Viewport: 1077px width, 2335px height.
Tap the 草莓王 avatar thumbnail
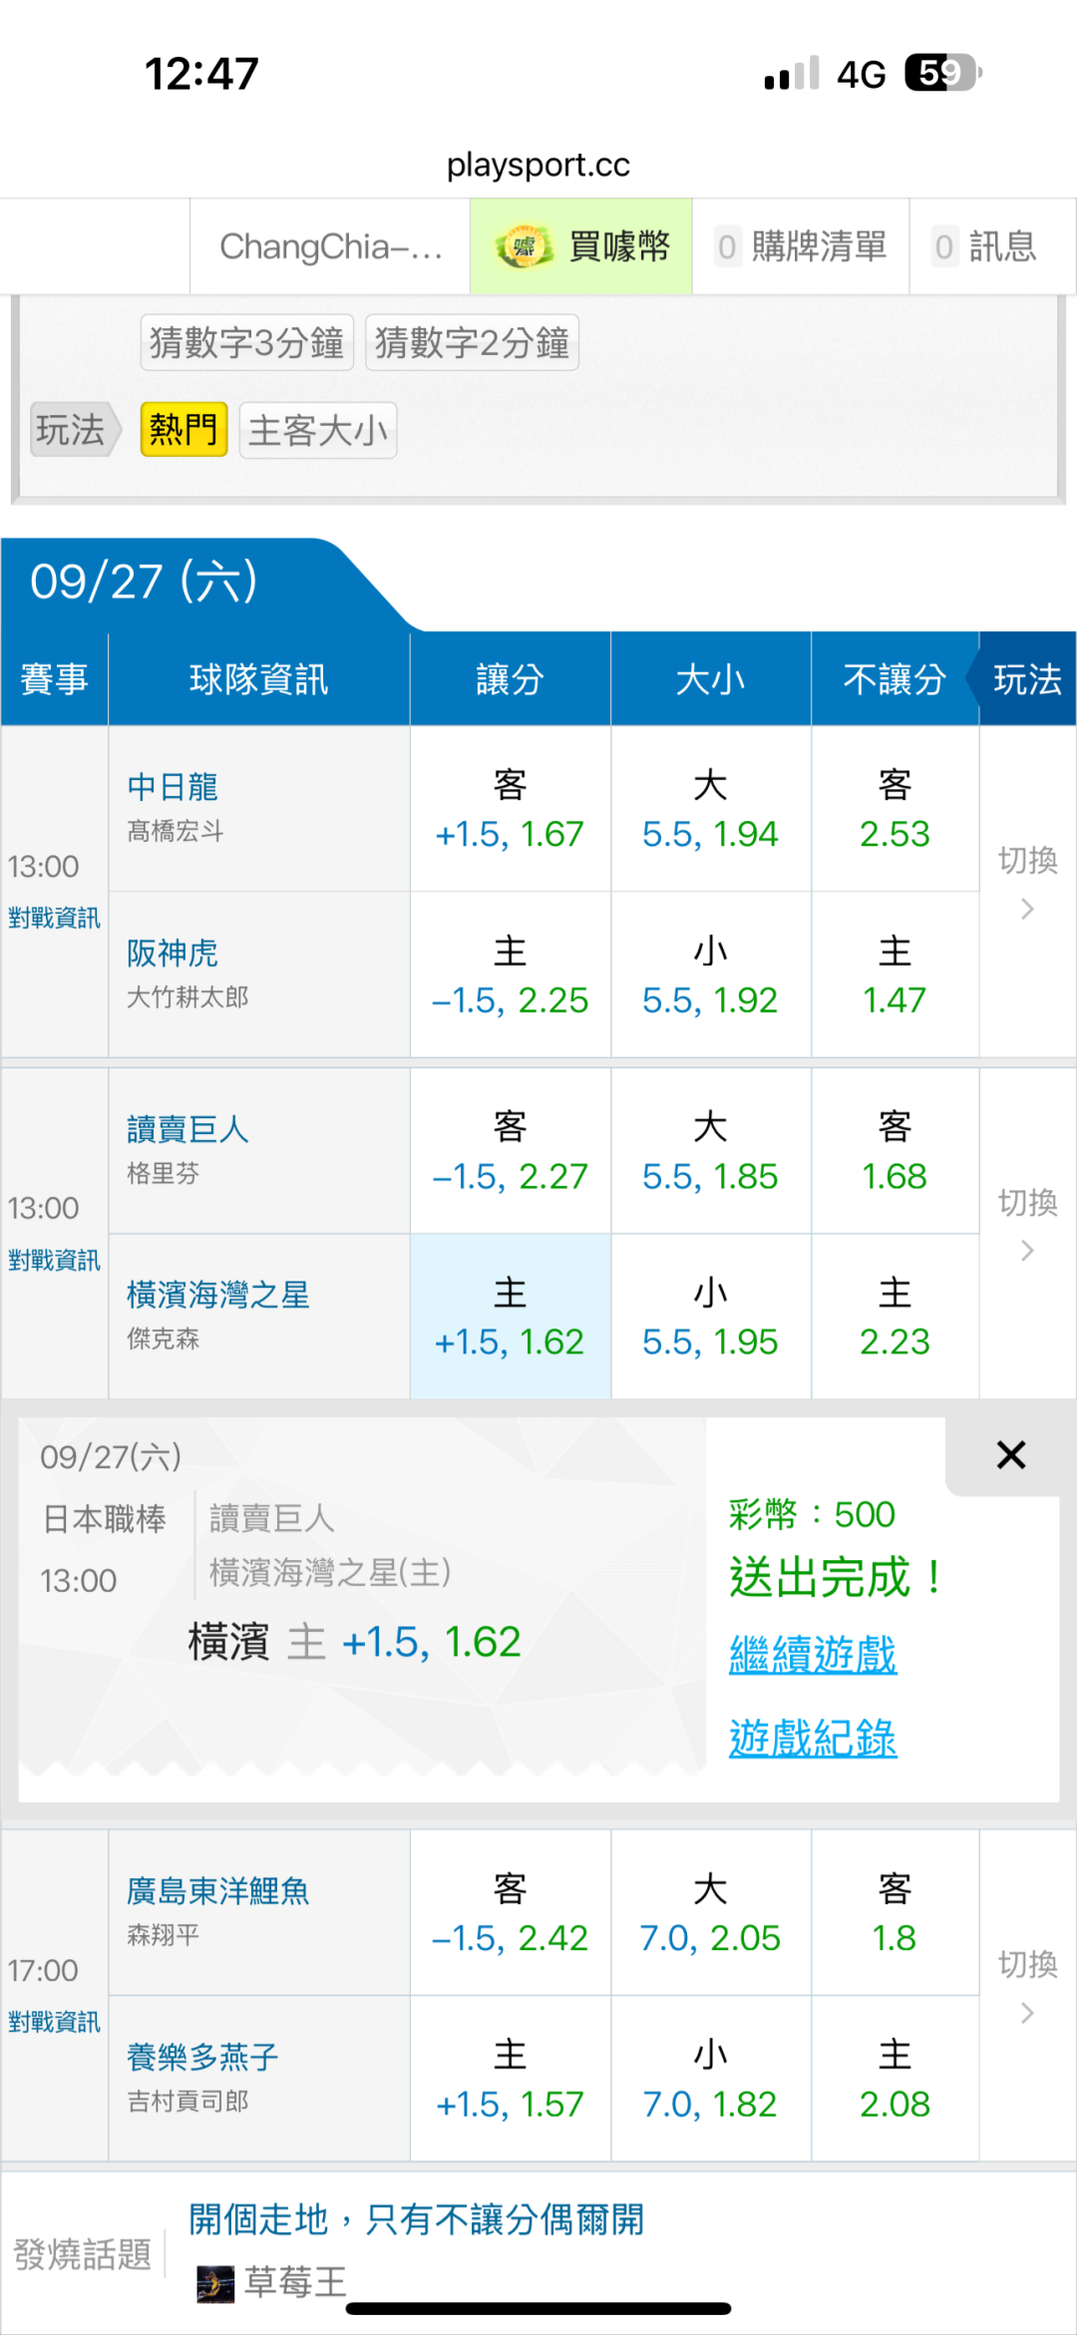tap(215, 2283)
